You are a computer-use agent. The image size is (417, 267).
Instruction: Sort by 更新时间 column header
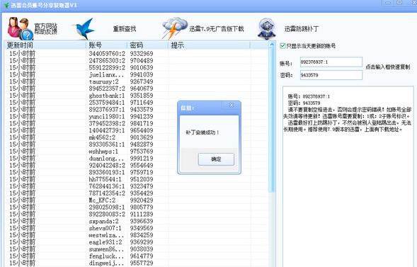45,45
